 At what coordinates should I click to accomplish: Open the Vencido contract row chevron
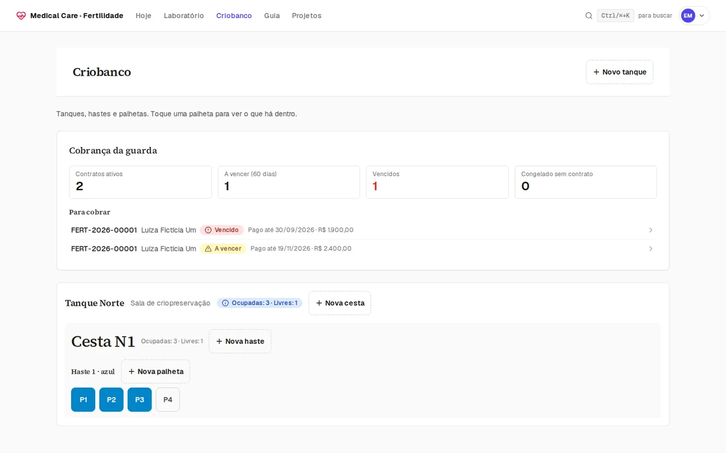coord(651,230)
